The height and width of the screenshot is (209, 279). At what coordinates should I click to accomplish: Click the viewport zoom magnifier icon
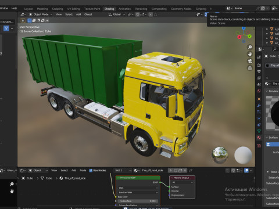[250, 47]
